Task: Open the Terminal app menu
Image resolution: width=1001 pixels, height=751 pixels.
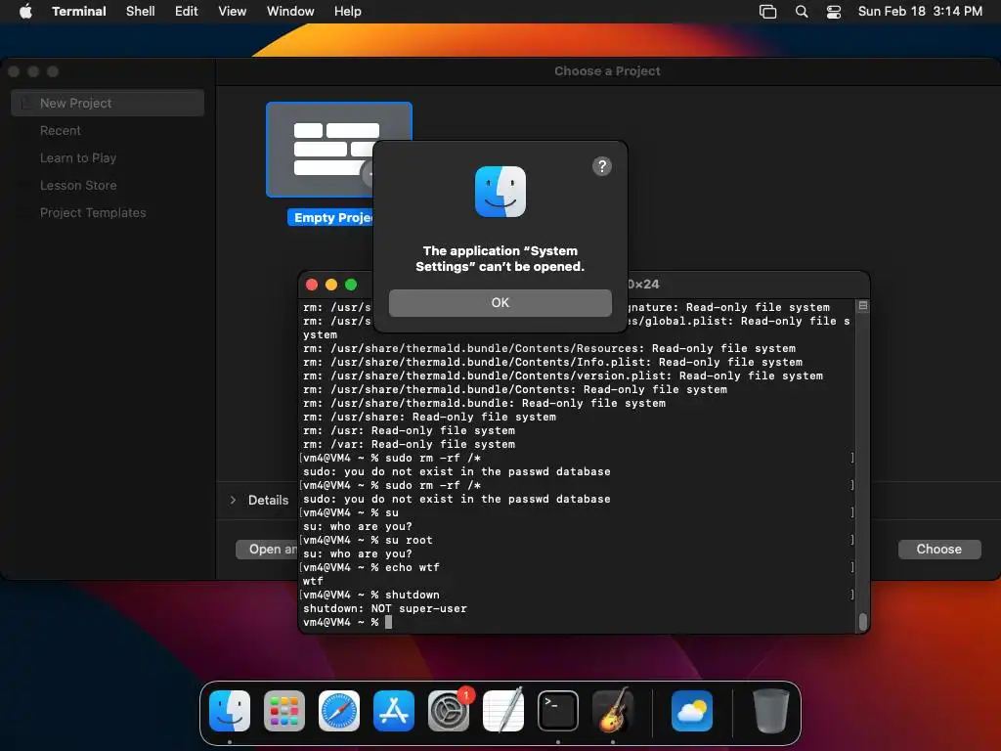Action: click(x=78, y=12)
